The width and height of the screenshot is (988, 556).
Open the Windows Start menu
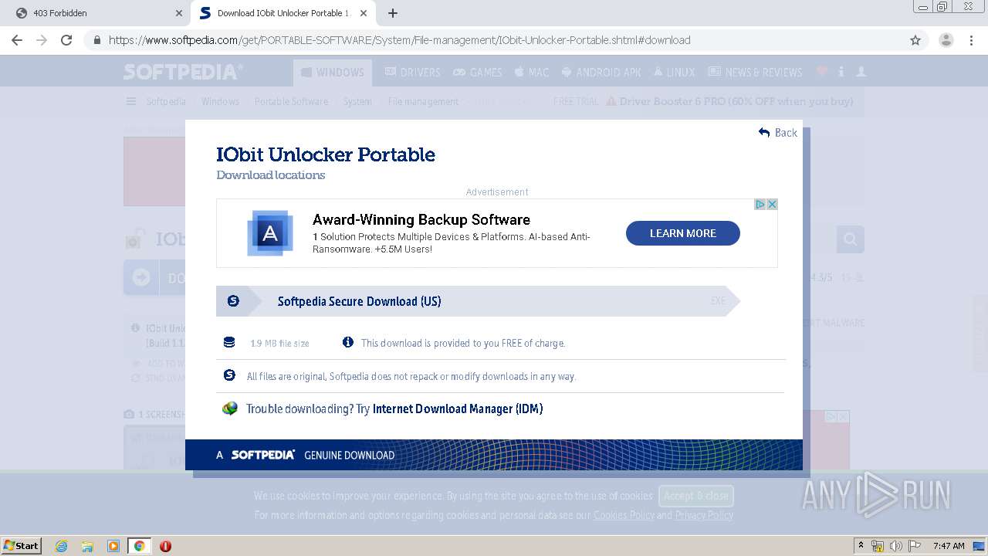(22, 545)
